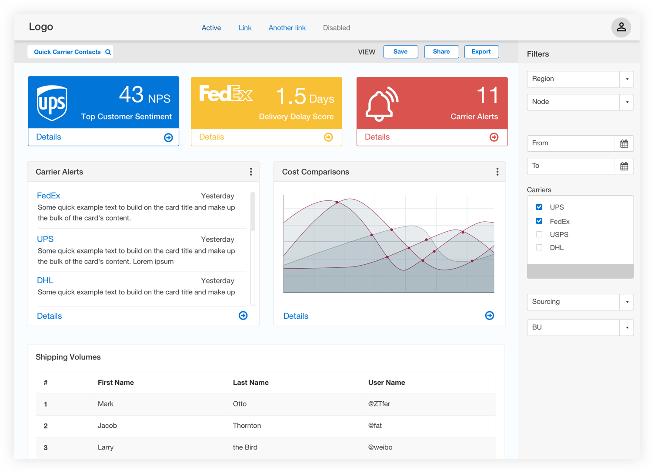
Task: Click the arrow icon in Cost Comparisons footer
Action: (490, 316)
